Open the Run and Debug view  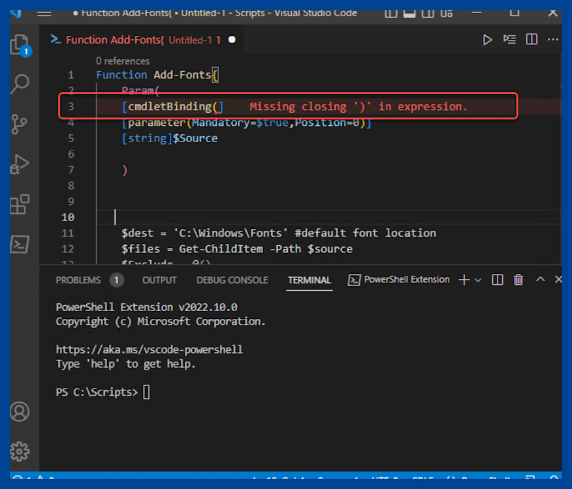[20, 164]
